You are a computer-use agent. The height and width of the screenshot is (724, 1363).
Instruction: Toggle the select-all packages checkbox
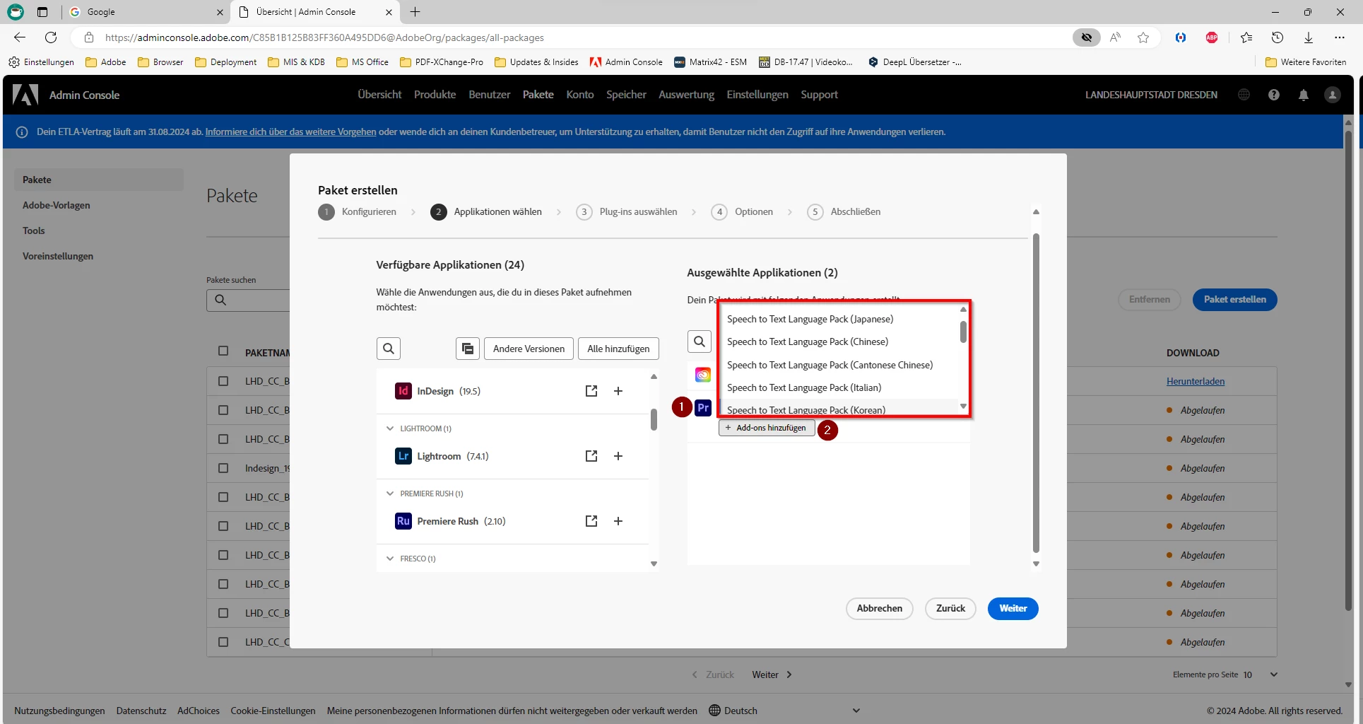click(x=223, y=351)
